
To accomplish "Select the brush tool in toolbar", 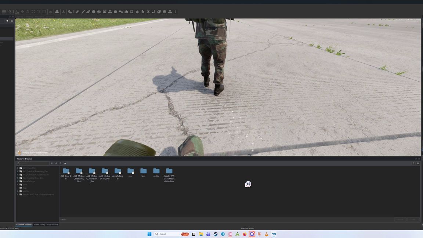I will point(83,12).
